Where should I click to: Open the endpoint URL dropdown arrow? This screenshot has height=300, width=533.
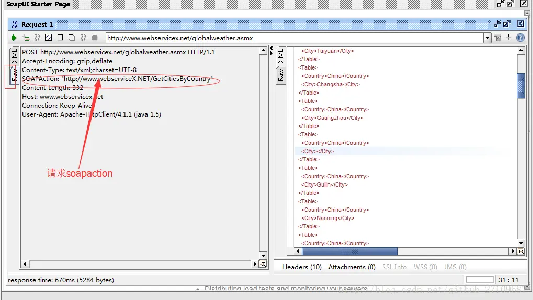click(487, 38)
